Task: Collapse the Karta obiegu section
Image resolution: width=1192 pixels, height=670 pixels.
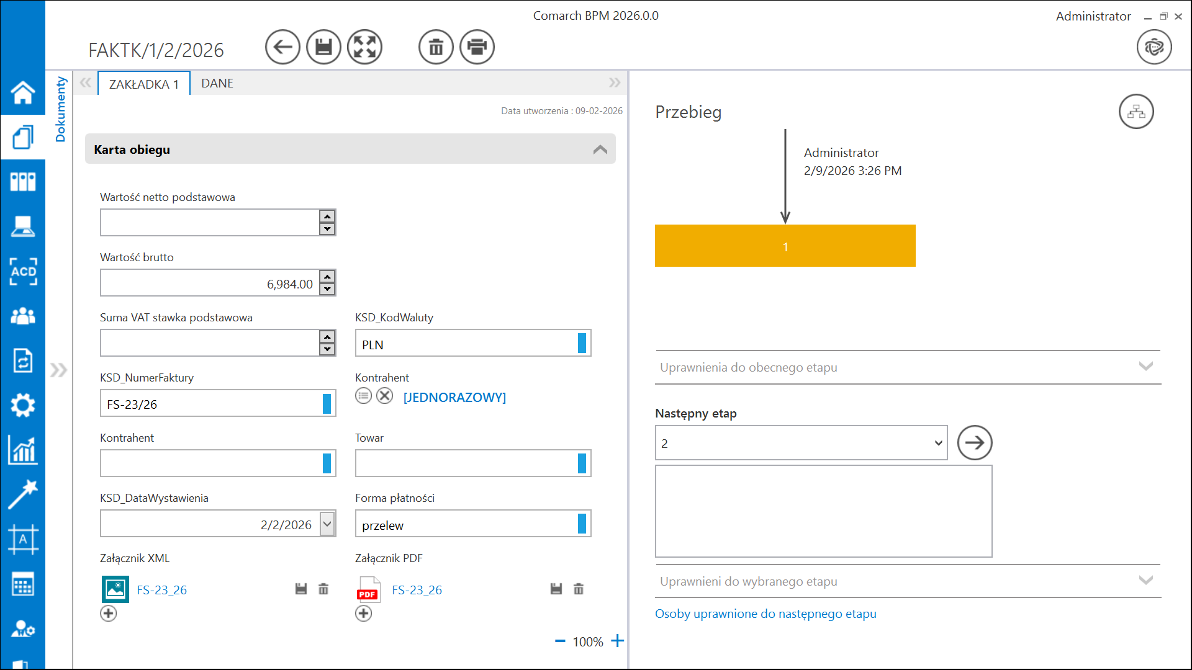Action: (x=600, y=150)
